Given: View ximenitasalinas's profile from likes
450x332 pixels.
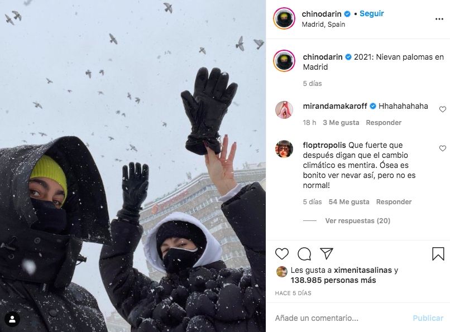Looking at the screenshot, I should pyautogui.click(x=363, y=270).
